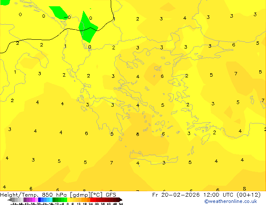The image size is (266, 205).
Task: Click the 'Height/Temp.' title text
Action: (x=19, y=195)
